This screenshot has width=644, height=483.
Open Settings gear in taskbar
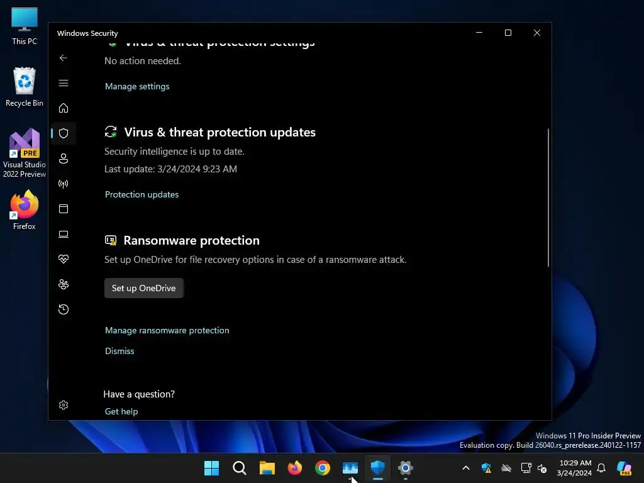pyautogui.click(x=406, y=468)
